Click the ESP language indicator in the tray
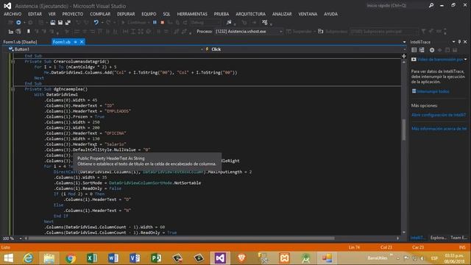 (434, 258)
